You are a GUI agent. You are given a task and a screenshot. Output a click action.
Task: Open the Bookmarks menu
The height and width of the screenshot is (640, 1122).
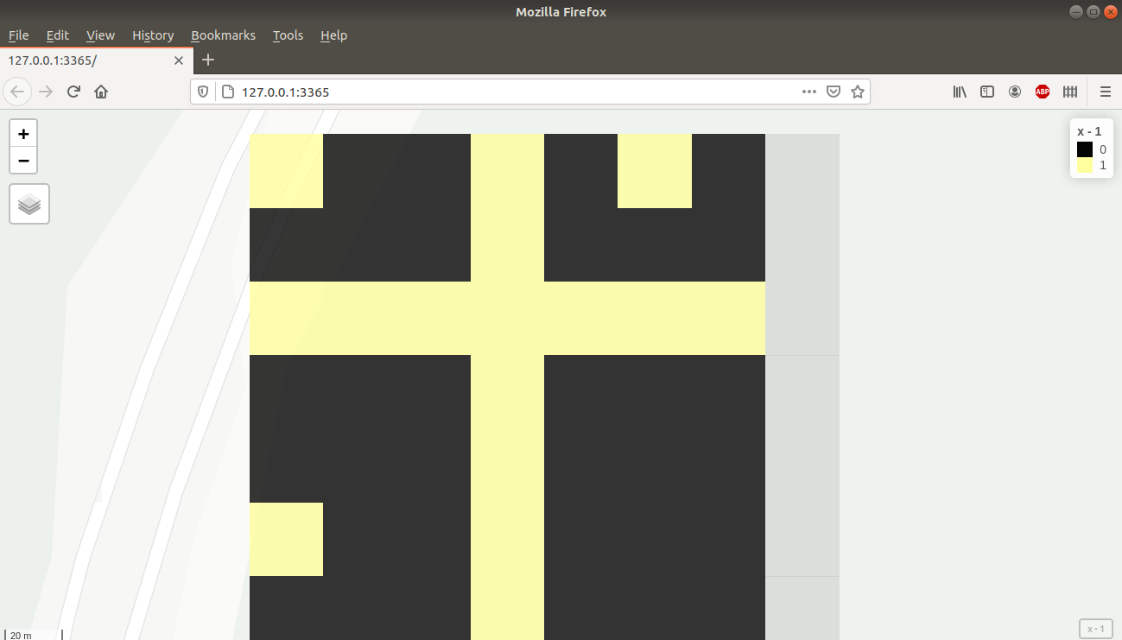click(223, 35)
